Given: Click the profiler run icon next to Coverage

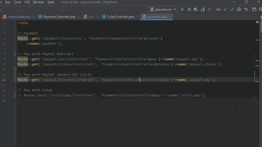Looking at the screenshot, I should click(x=203, y=9).
